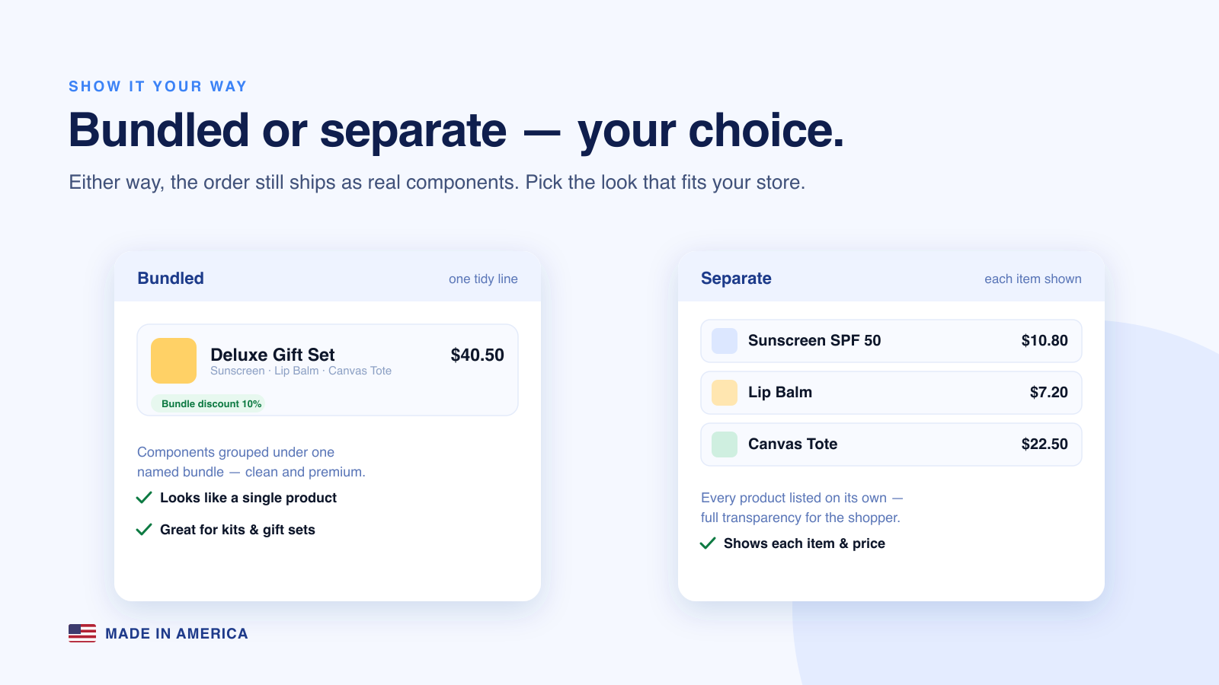Image resolution: width=1219 pixels, height=685 pixels.
Task: Click checkmark beside Shows each item & price
Action: click(708, 543)
